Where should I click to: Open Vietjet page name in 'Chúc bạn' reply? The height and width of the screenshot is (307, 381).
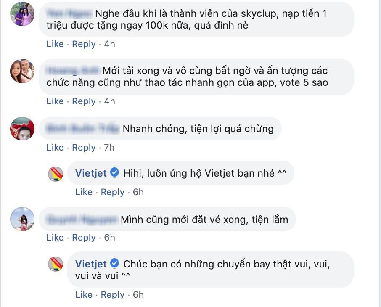coord(91,264)
